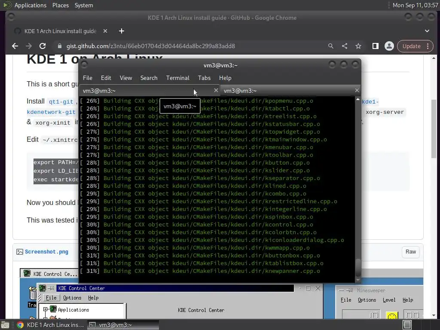The width and height of the screenshot is (440, 330).
Task: Open the Applications menu in top panel
Action: pos(31,5)
